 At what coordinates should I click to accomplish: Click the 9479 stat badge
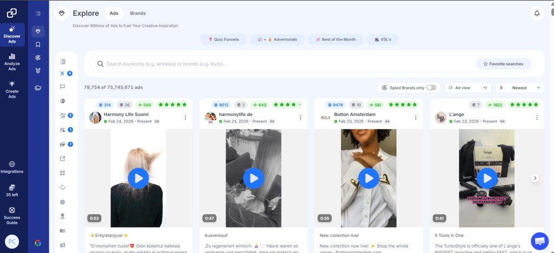[336, 105]
